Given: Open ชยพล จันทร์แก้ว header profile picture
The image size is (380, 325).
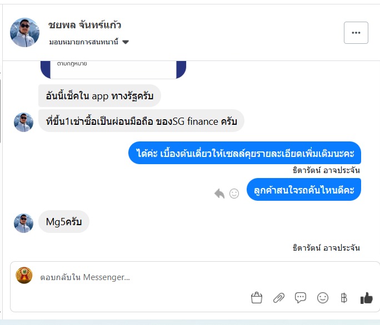Looking at the screenshot, I should 25,32.
